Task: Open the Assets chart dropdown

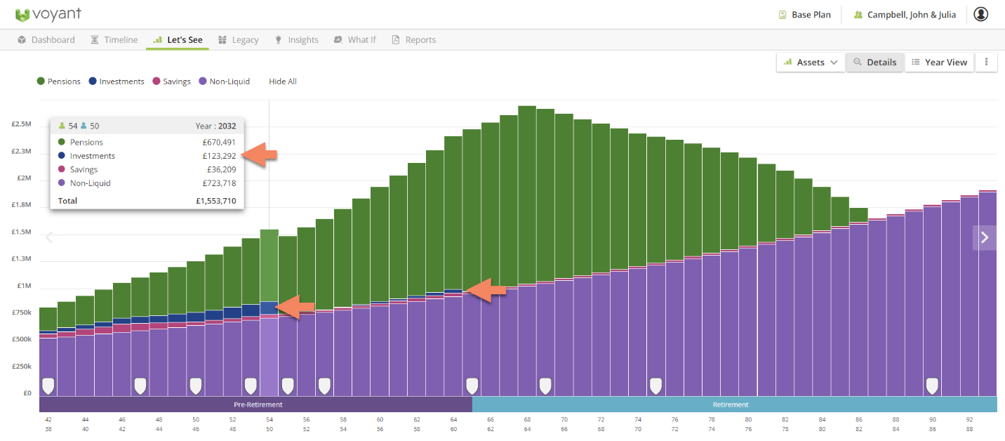Action: (x=811, y=62)
